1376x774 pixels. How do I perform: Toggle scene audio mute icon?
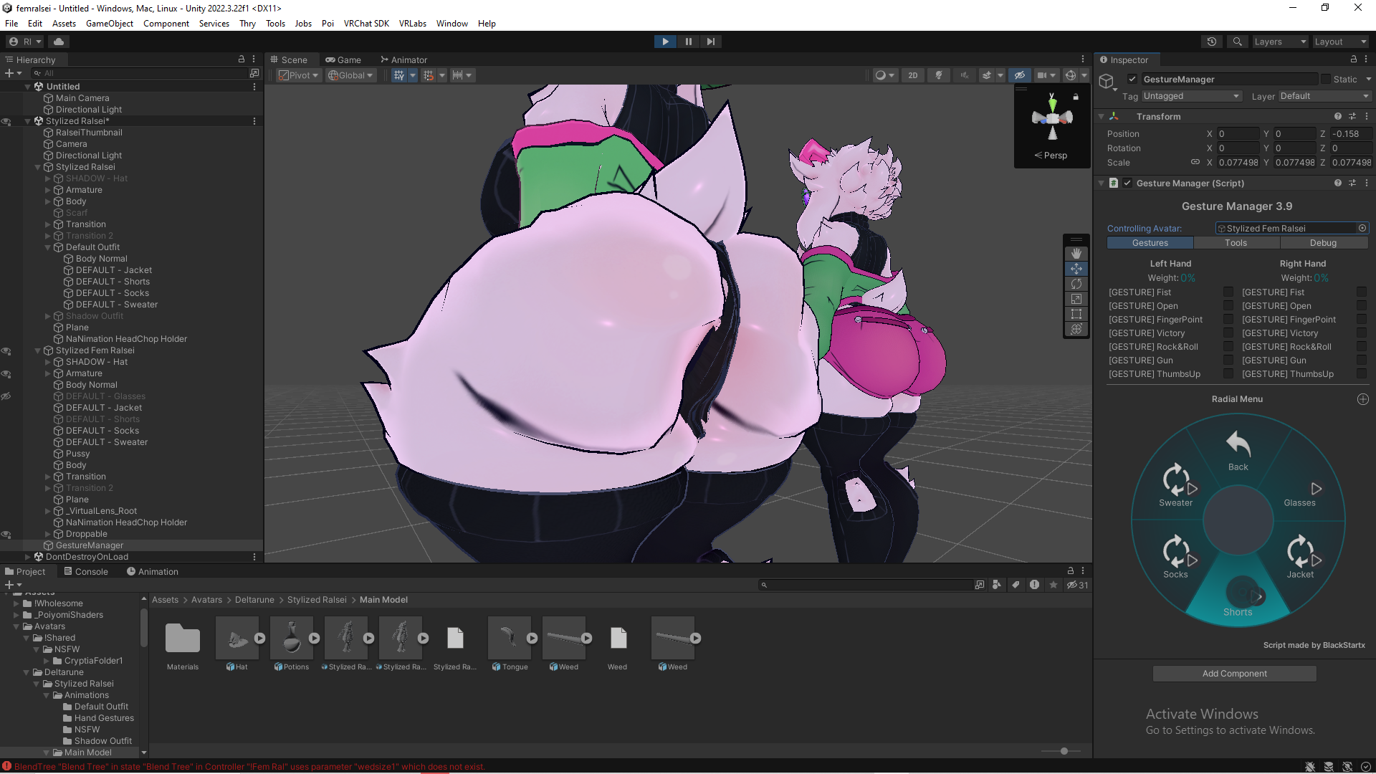[964, 75]
